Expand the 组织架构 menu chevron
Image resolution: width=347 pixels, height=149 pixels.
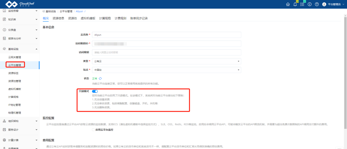pyautogui.click(x=37, y=121)
